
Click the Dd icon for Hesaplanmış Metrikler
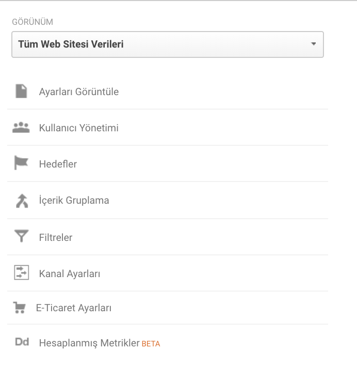[22, 342]
